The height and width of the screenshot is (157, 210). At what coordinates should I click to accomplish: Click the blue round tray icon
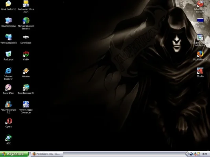[x=191, y=154]
